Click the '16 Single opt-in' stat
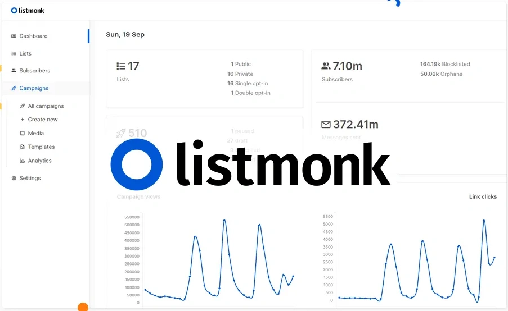 248,84
